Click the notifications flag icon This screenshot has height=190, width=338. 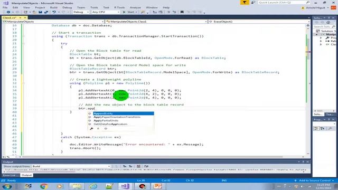tap(245, 2)
